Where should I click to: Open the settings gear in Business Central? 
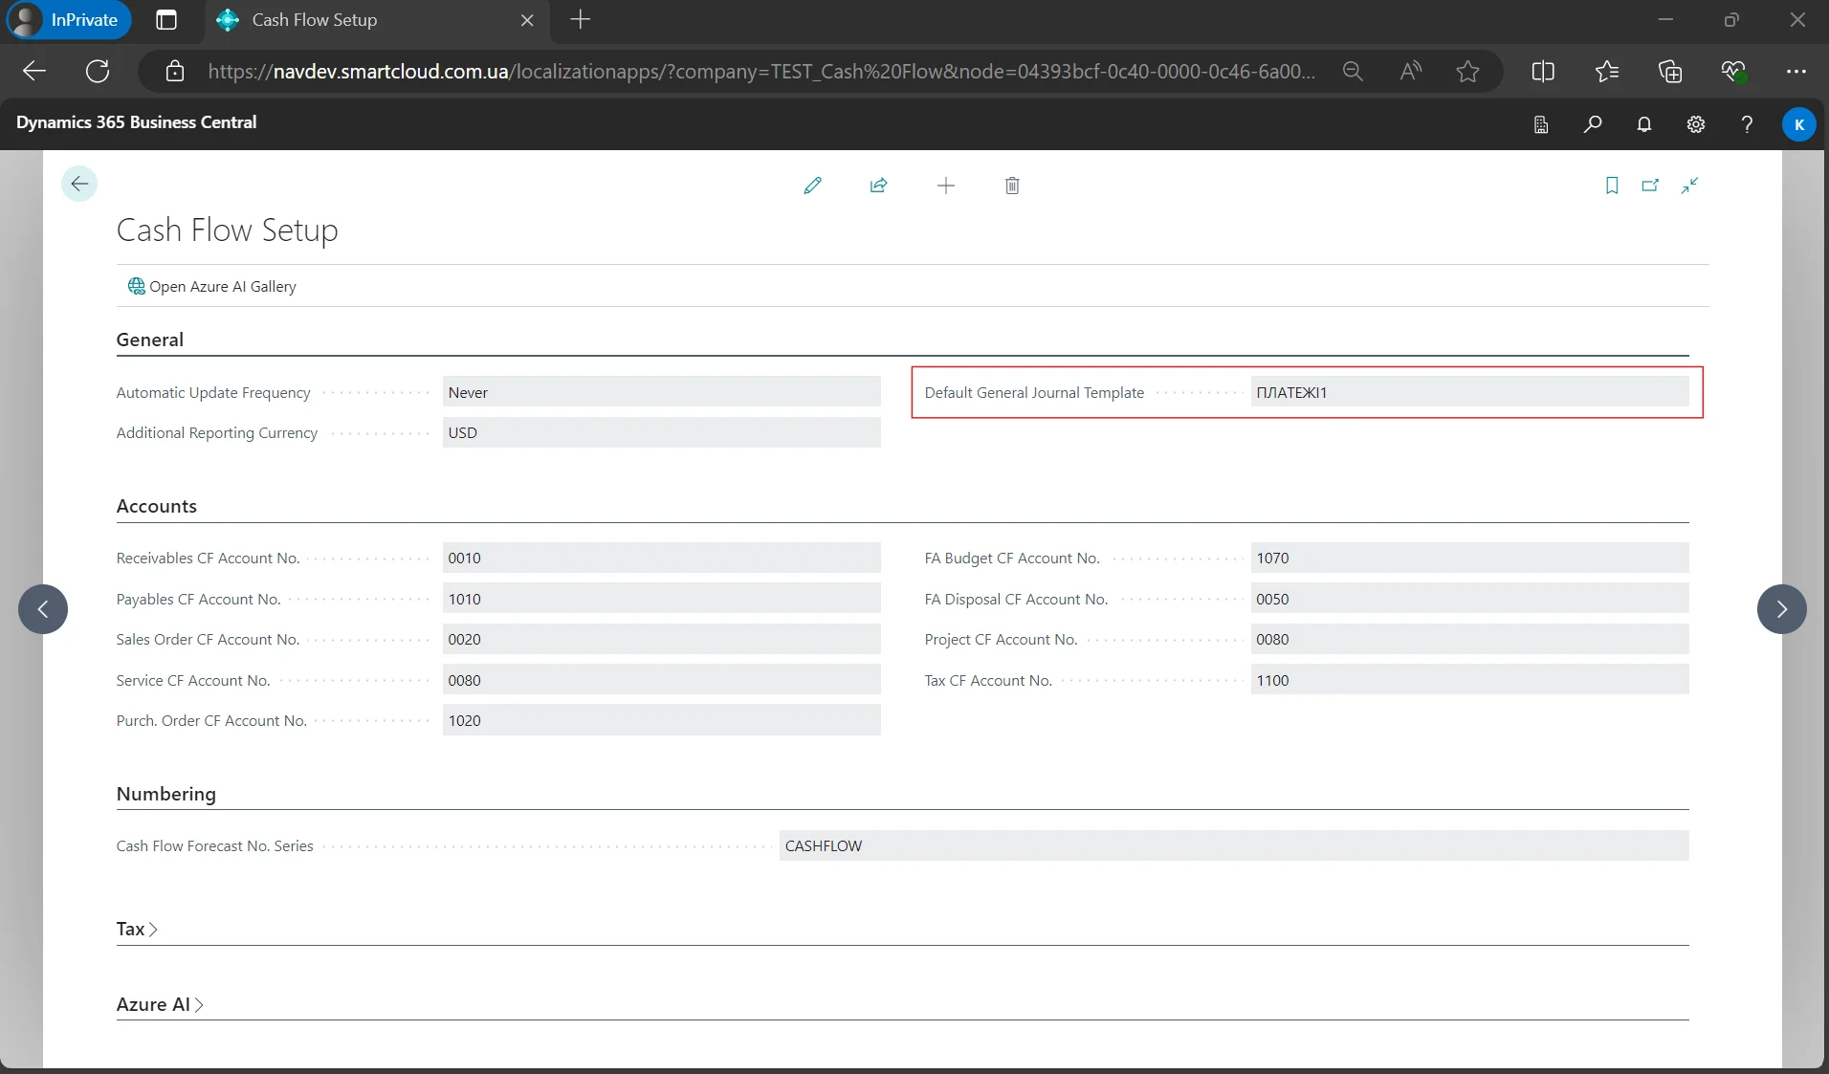point(1695,124)
